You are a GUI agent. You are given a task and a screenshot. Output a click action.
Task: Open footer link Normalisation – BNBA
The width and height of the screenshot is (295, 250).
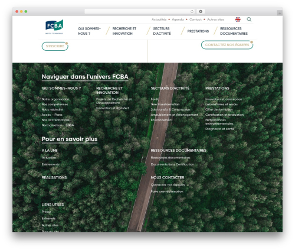(58, 125)
